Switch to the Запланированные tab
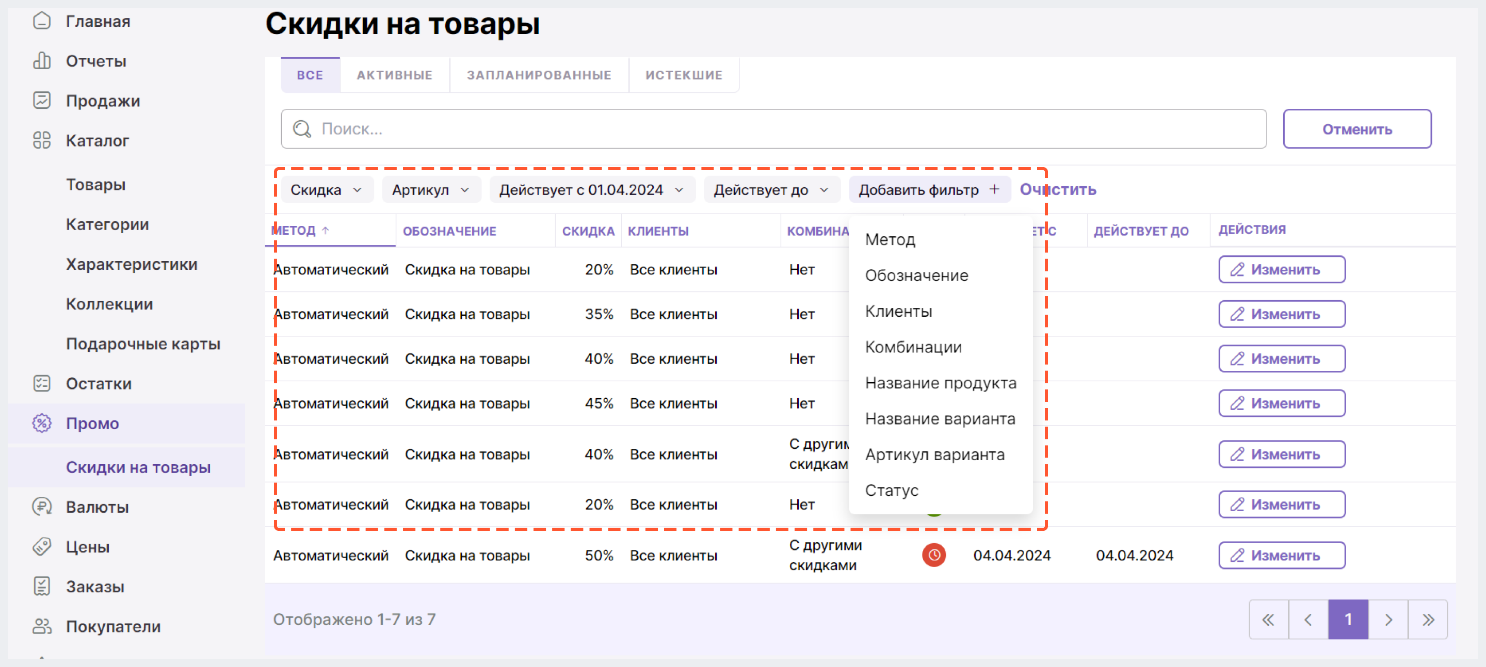Screen dimensions: 1486x667 point(539,75)
